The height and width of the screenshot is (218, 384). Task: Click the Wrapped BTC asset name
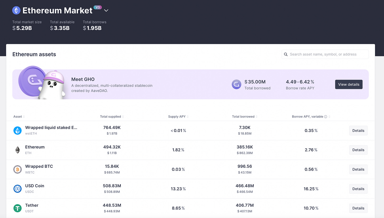39,166
